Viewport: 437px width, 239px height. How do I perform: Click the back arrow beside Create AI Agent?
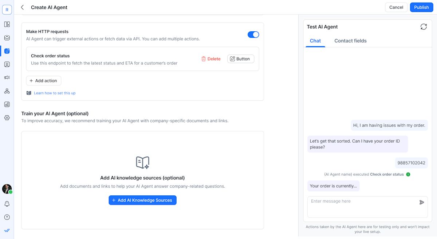pyautogui.click(x=23, y=7)
